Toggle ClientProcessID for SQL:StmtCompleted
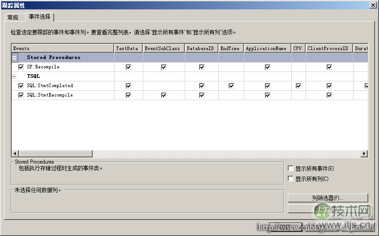This screenshot has width=379, height=236. 329,86
